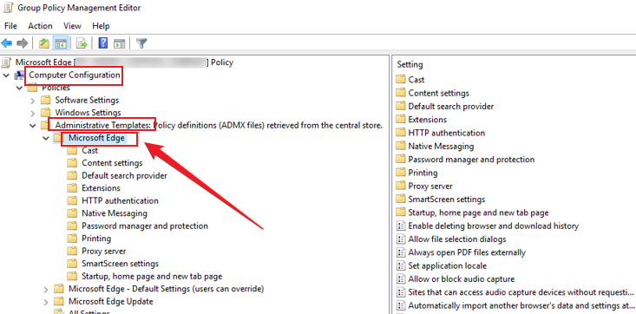
Task: Select Sites that can access audio capture devices policy
Action: click(x=521, y=292)
